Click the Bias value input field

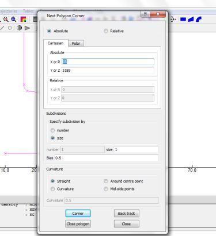tap(107, 158)
